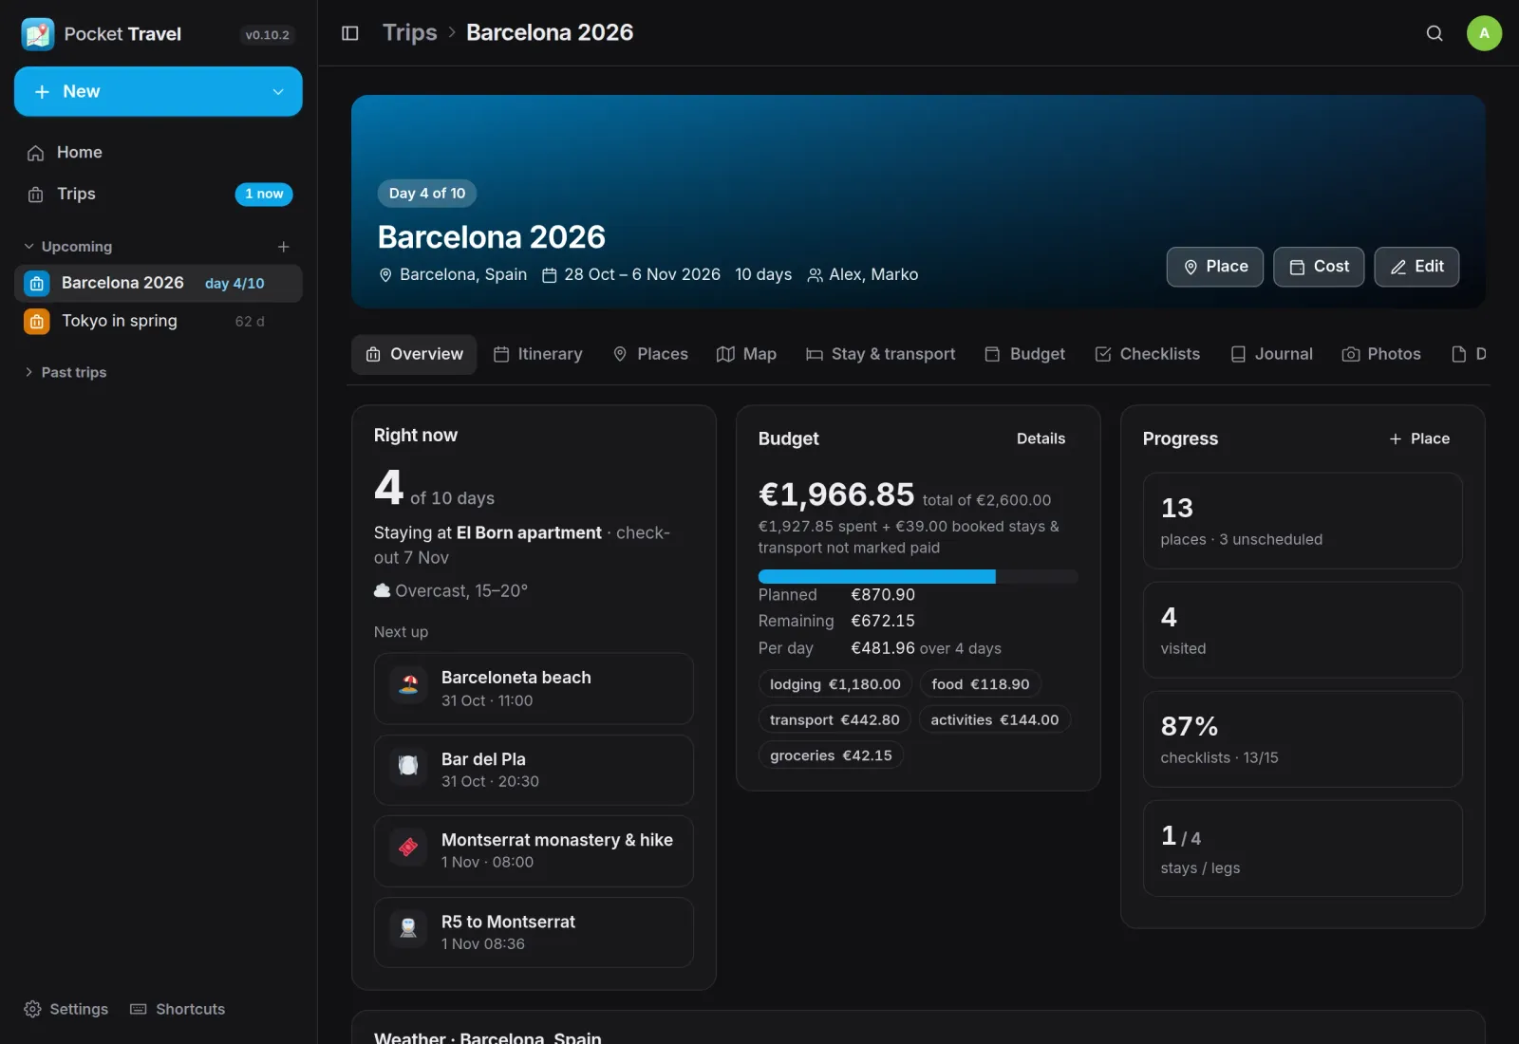Select the transport €442.80 chip
Image resolution: width=1519 pixels, height=1044 pixels.
pyautogui.click(x=835, y=720)
